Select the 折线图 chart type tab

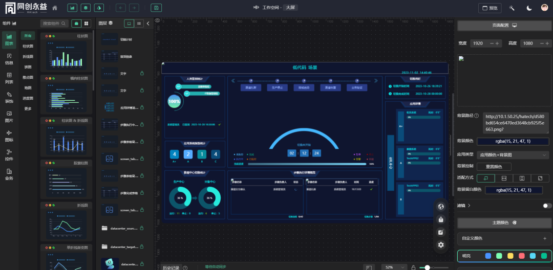click(x=28, y=56)
